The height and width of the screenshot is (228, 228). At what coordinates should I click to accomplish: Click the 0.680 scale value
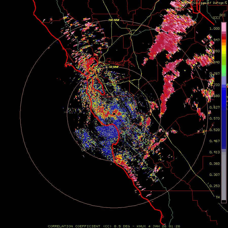tap(215, 96)
